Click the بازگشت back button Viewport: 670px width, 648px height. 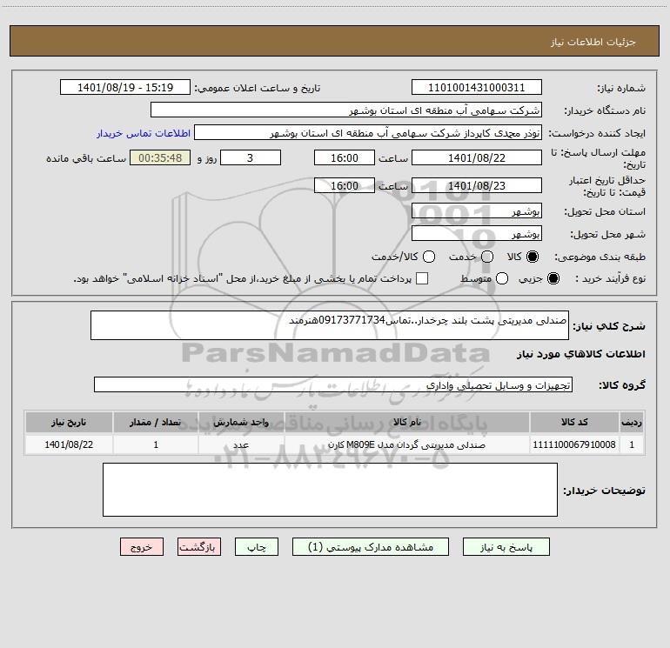click(199, 547)
